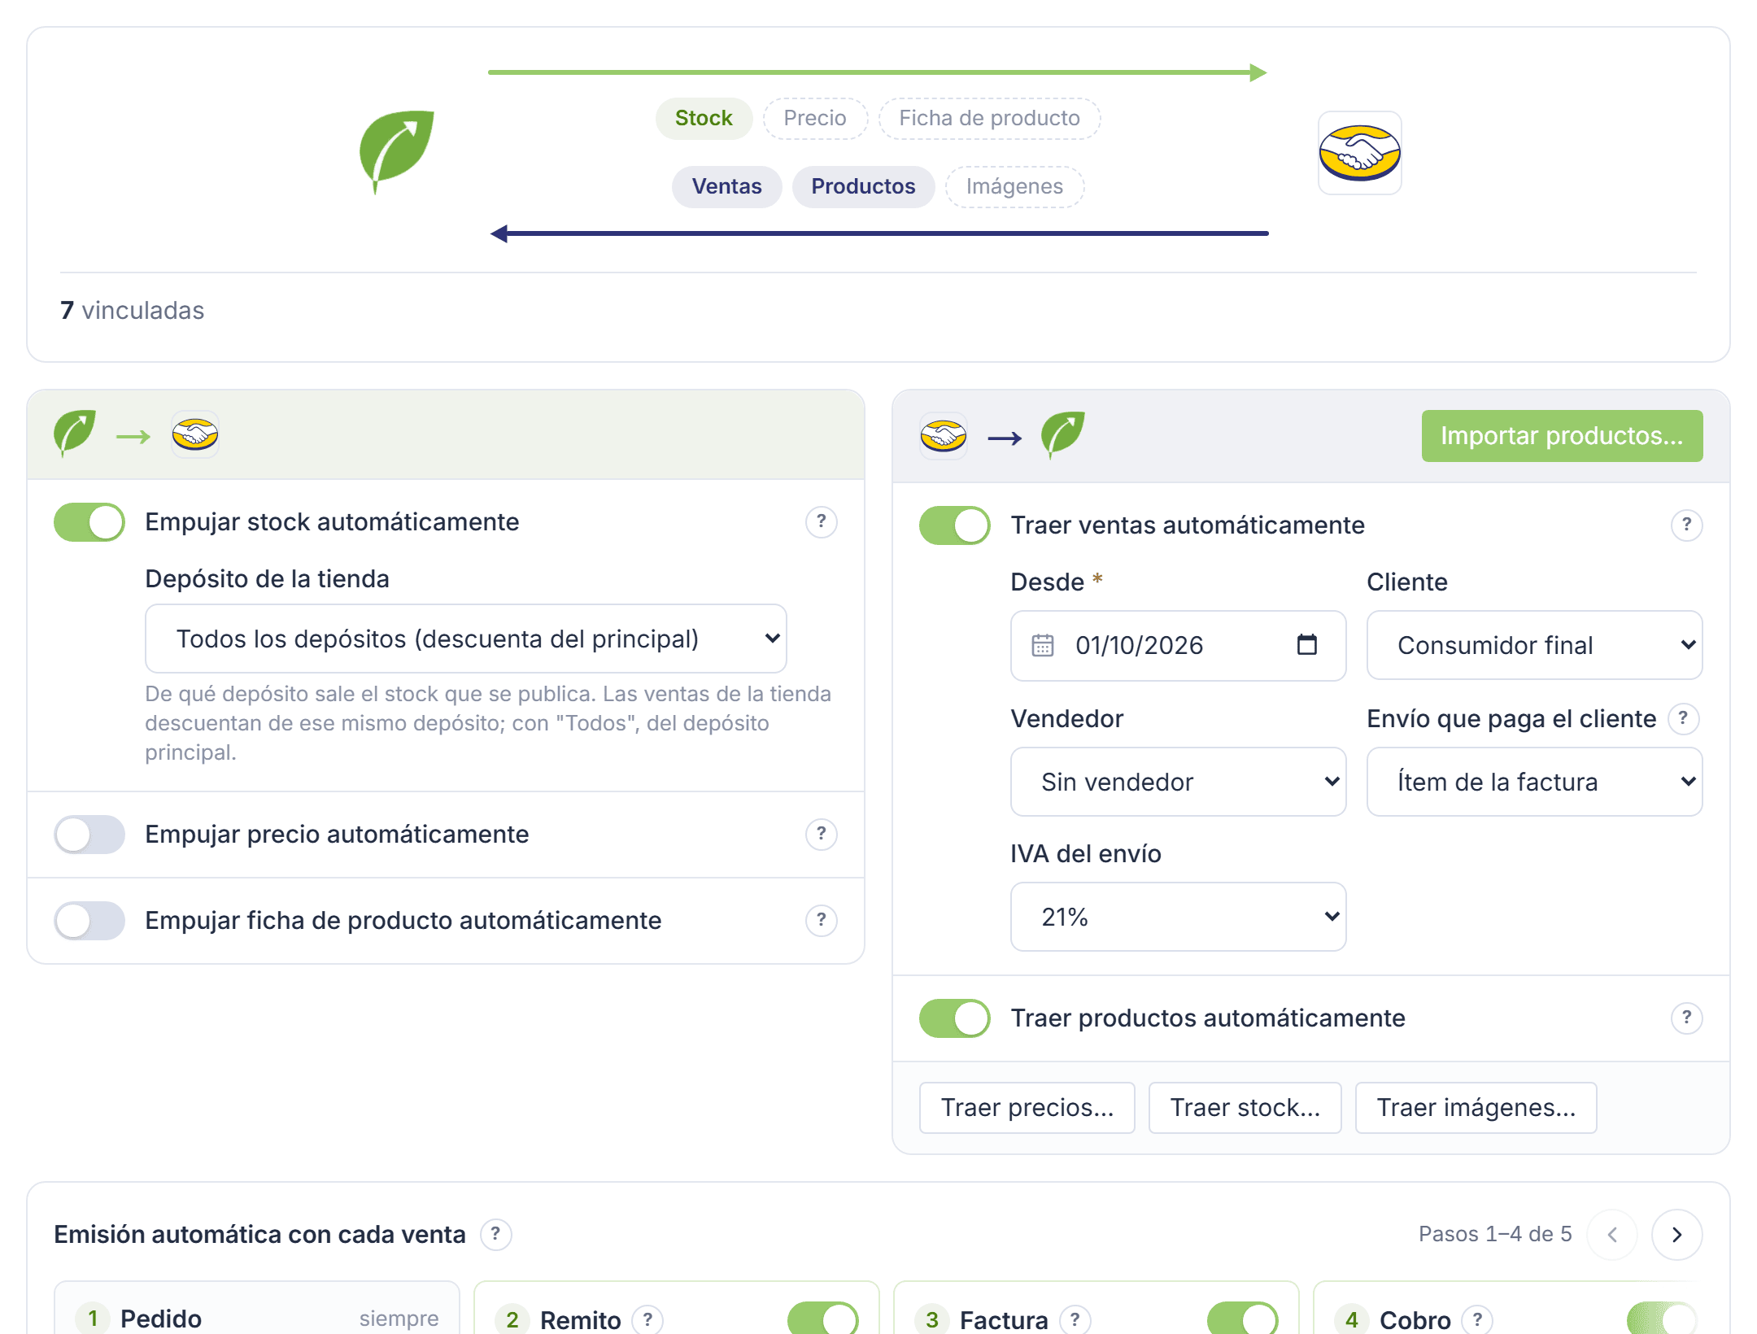Open help for Empujar precio automáticamente
This screenshot has width=1757, height=1334.
pos(821,834)
